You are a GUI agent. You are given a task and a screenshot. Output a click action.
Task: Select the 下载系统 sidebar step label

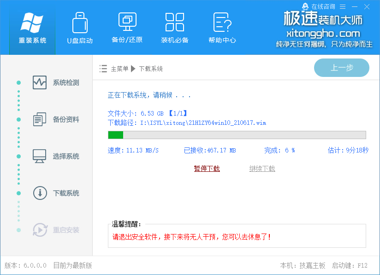pyautogui.click(x=66, y=193)
